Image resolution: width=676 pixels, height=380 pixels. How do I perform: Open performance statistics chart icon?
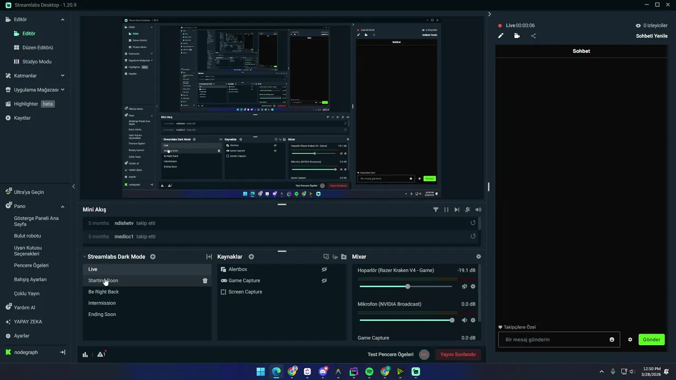[85, 354]
